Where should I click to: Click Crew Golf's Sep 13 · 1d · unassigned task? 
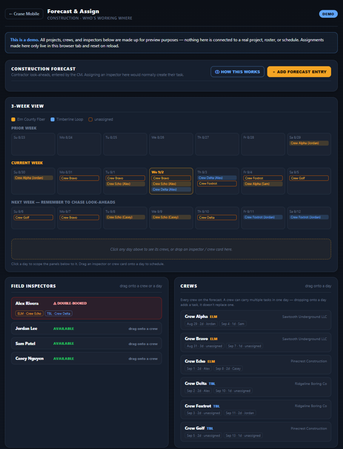[x=244, y=435]
